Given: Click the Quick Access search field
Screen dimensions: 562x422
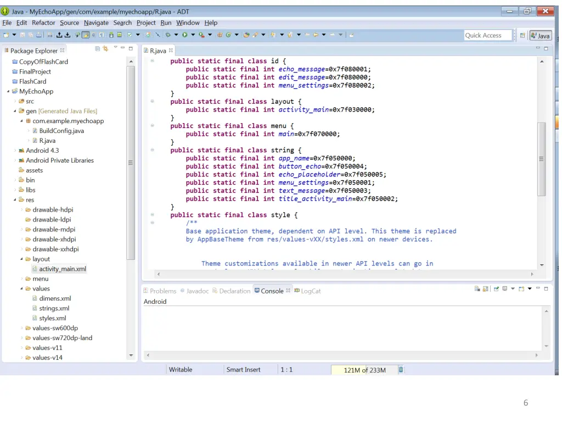Looking at the screenshot, I should coord(488,35).
